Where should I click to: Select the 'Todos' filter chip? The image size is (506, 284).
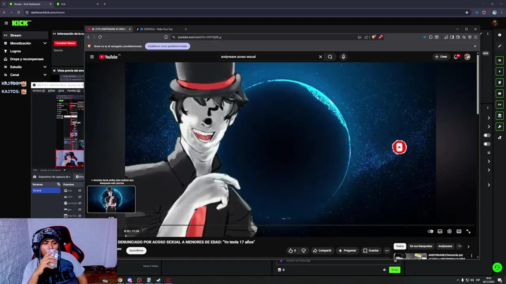[400, 246]
